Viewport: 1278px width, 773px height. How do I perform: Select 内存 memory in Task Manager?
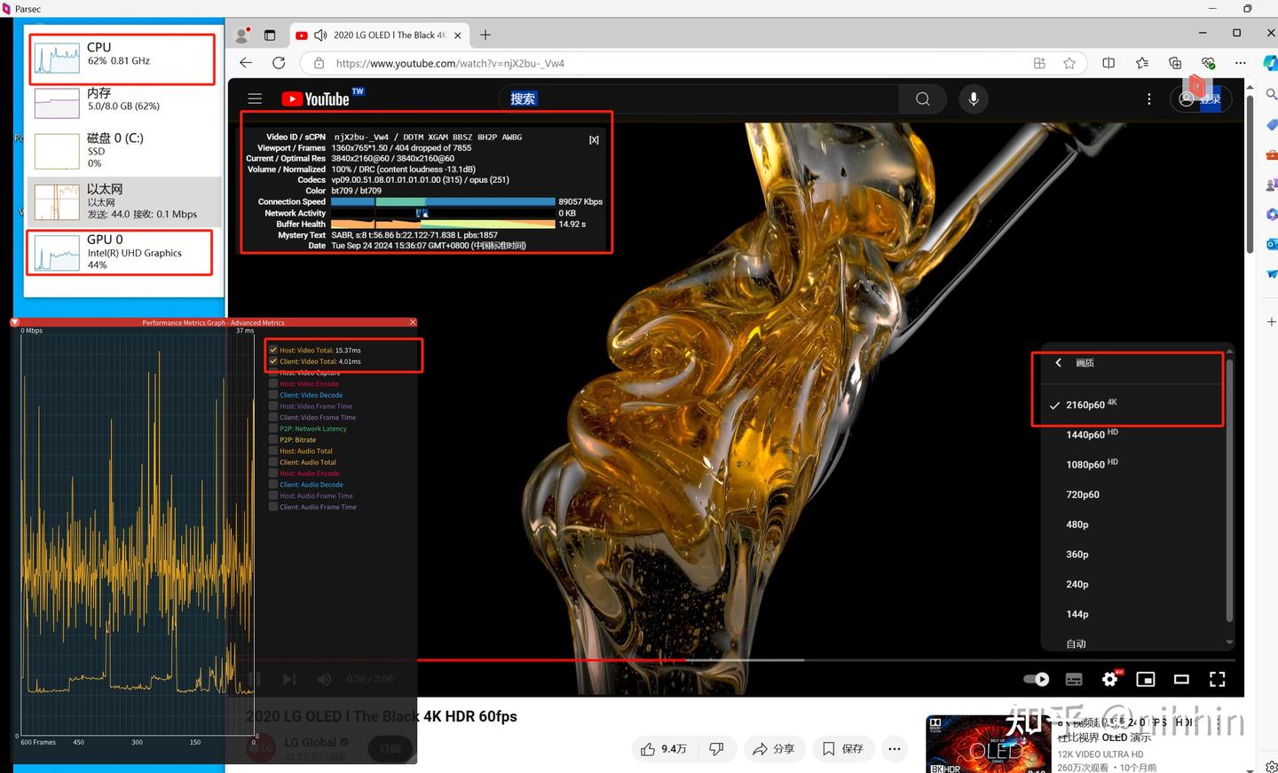(x=124, y=102)
